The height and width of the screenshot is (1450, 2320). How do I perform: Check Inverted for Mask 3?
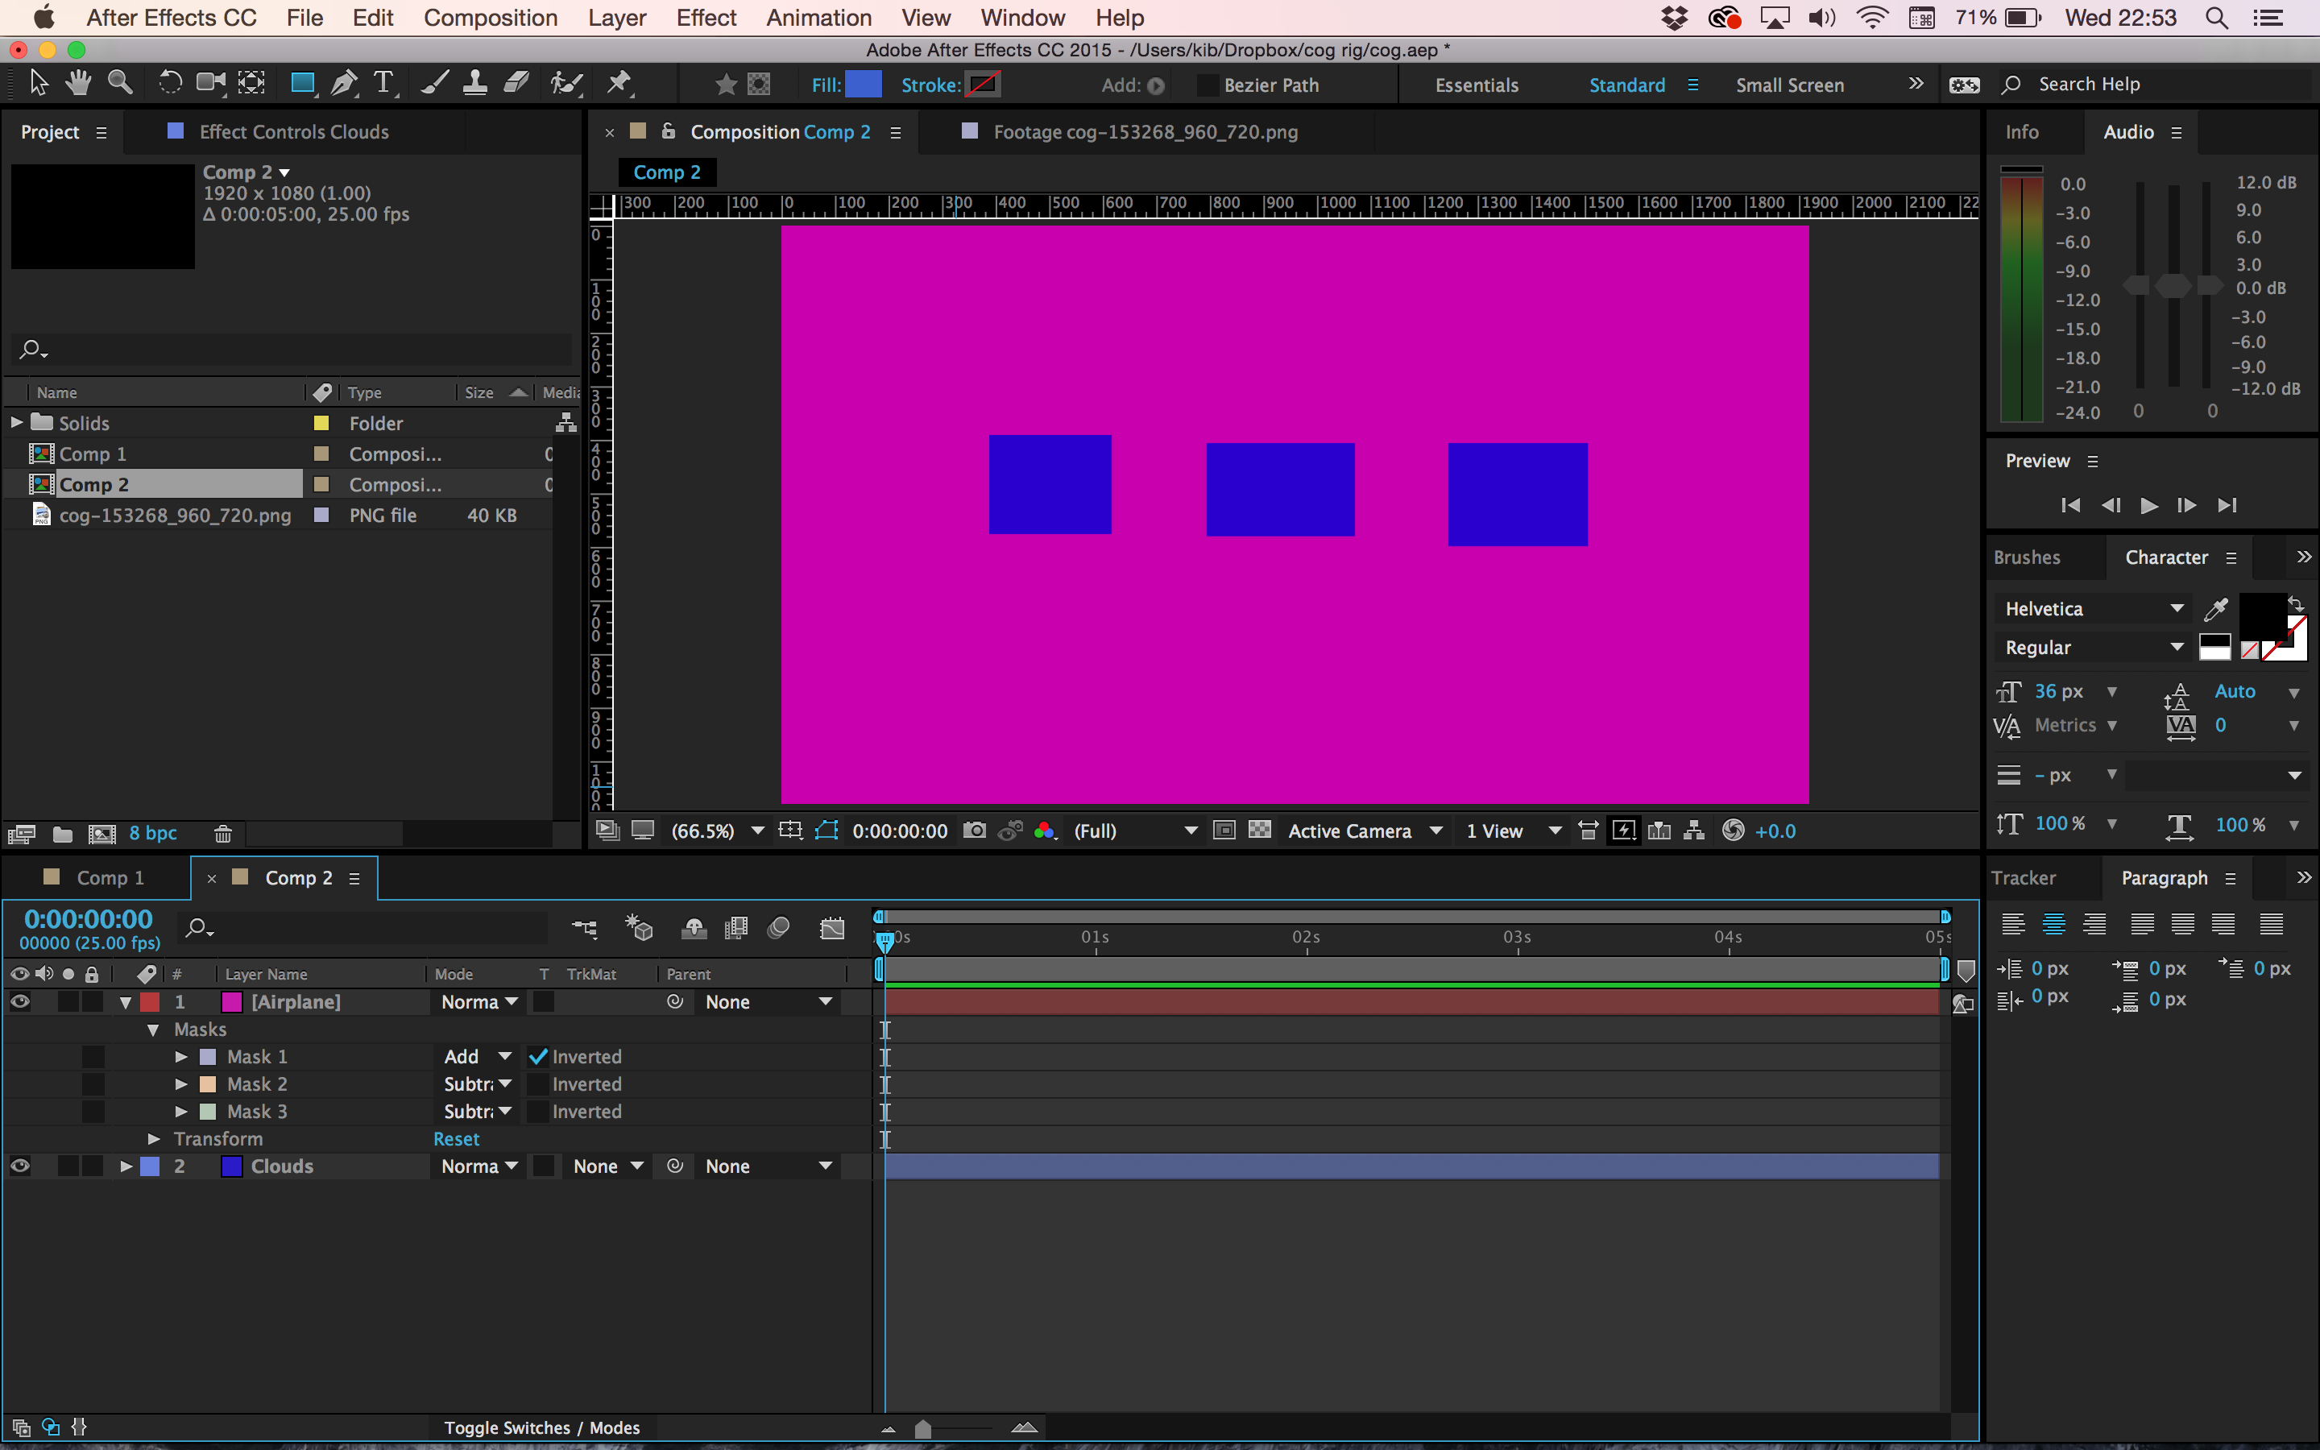(x=539, y=1112)
